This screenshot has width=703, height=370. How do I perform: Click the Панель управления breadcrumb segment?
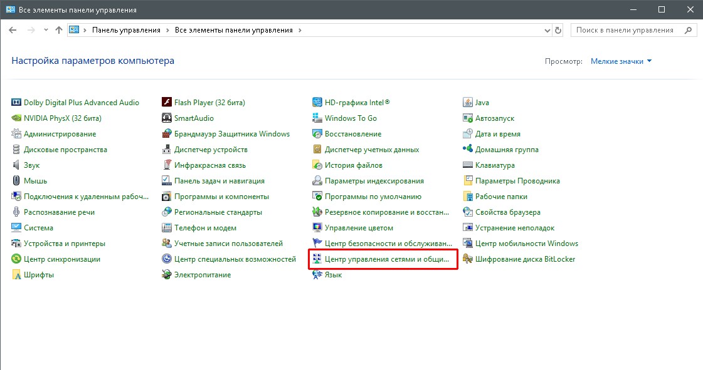(x=126, y=30)
